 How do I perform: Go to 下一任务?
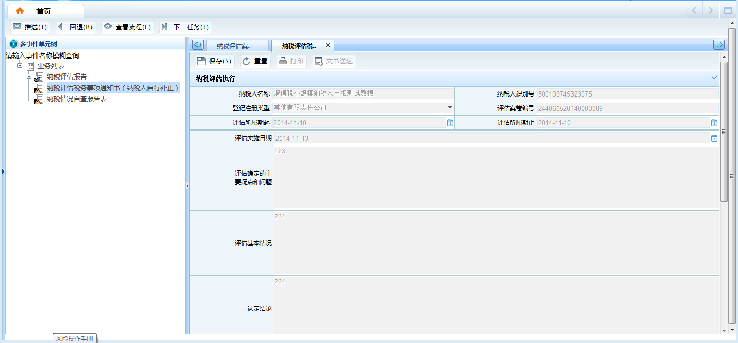[186, 27]
